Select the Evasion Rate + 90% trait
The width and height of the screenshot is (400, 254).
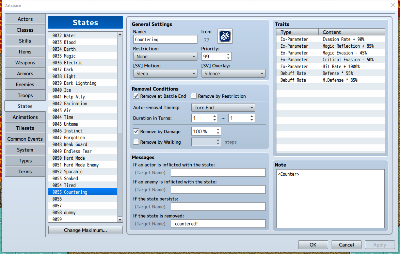(x=330, y=39)
